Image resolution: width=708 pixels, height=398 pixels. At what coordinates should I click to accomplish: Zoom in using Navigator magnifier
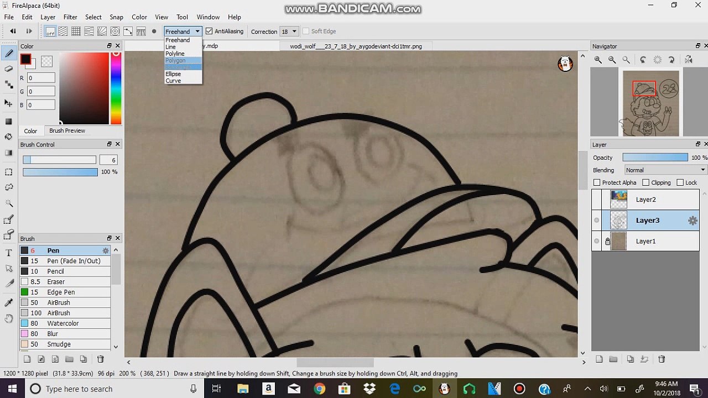598,60
